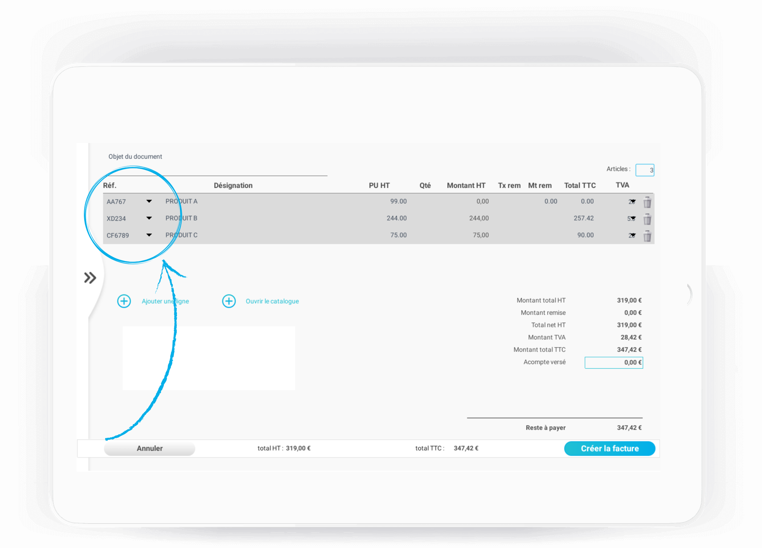Viewport: 762px width, 548px height.
Task: Open TVA rate dropdown for PRODUIT A
Action: 632,201
